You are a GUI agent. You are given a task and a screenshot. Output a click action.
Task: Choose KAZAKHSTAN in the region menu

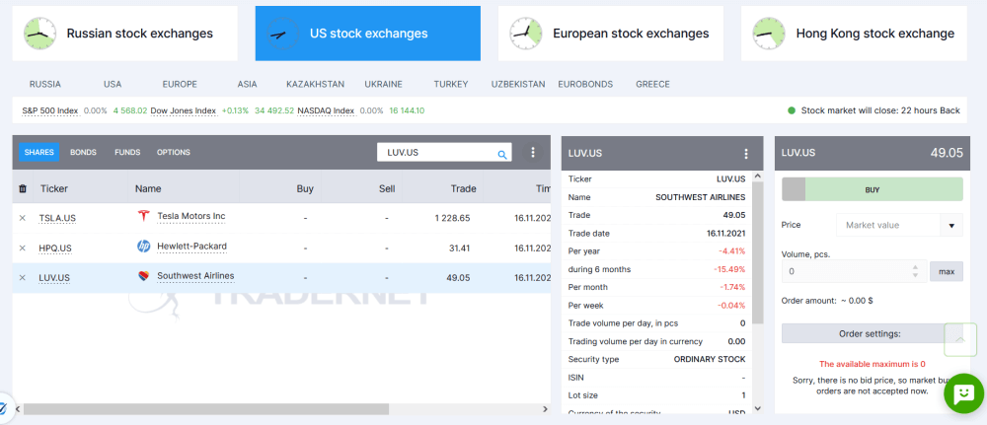pos(316,84)
